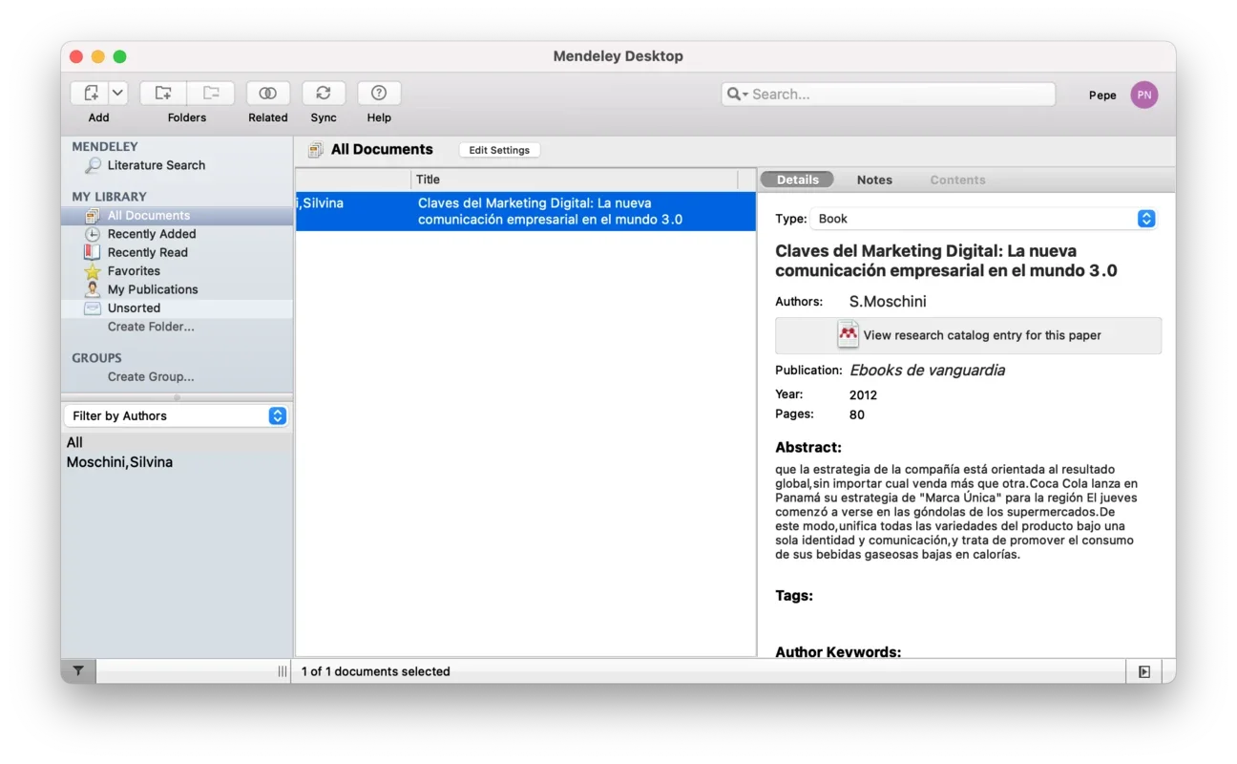Screen dimensions: 1237x764
Task: Click the status bar column grip handle
Action: click(x=282, y=672)
